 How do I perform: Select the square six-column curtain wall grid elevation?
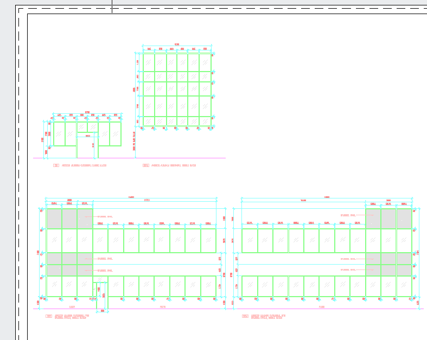point(177,90)
